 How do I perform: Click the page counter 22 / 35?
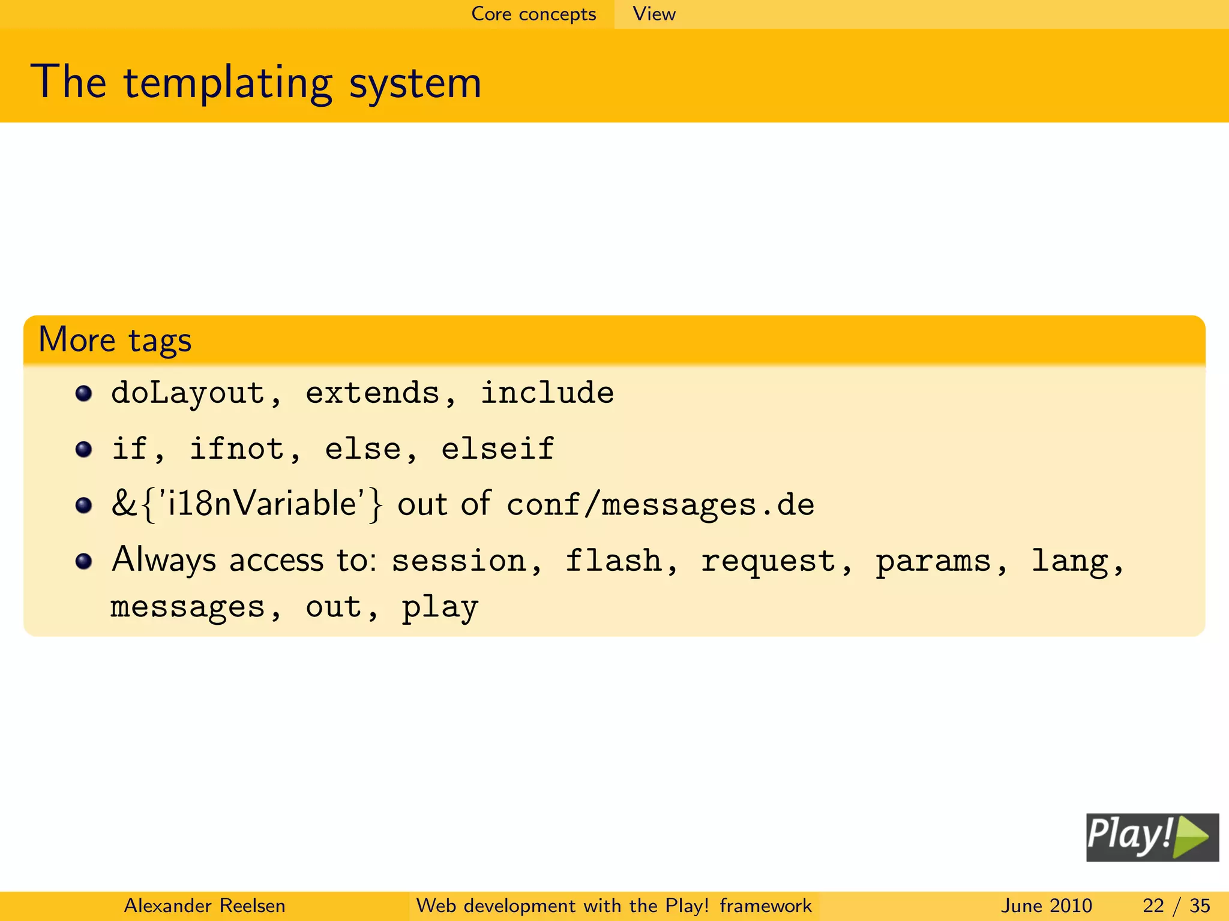click(1176, 905)
